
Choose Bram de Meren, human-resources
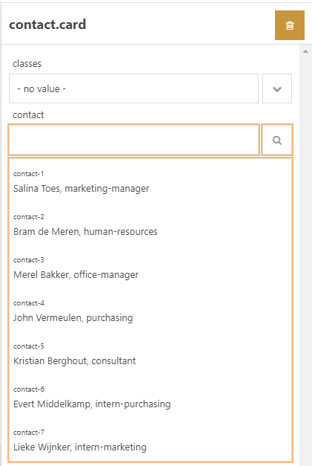tap(150, 225)
